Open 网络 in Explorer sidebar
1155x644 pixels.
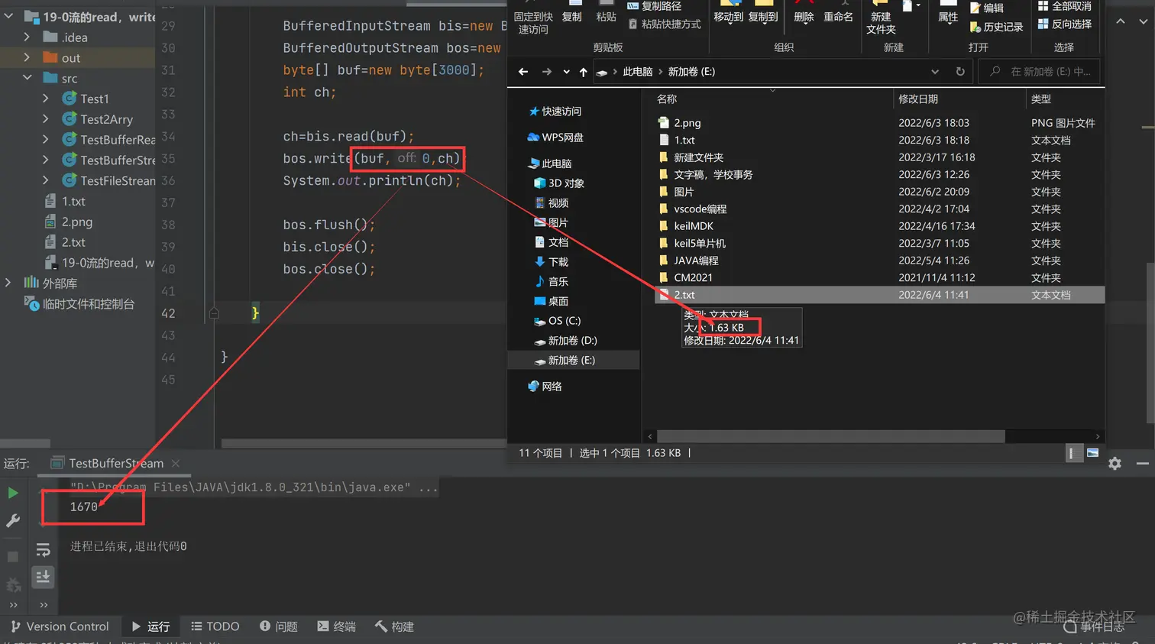point(545,387)
